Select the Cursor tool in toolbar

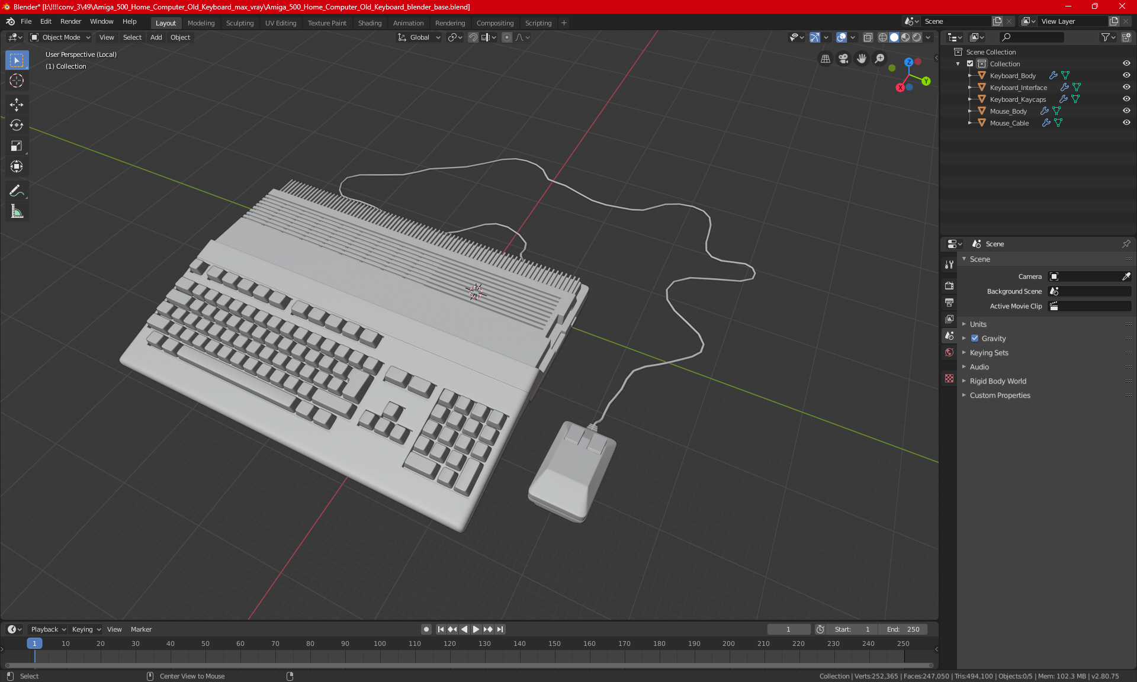point(17,81)
